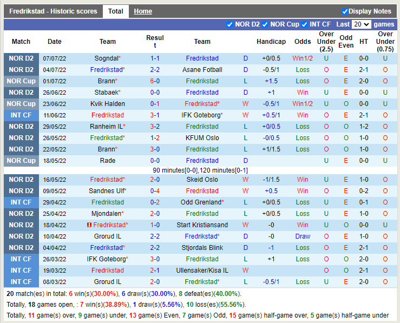400x323 pixels.
Task: Open the Ullensaker/Kisa IL team link
Action: [202, 271]
